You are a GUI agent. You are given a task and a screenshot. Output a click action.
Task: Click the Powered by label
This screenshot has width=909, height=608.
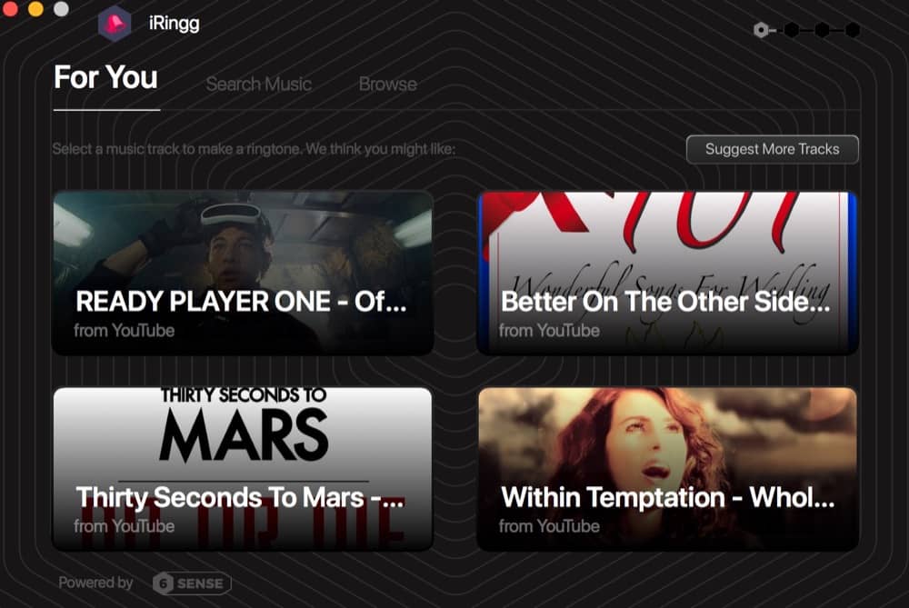coord(95,583)
